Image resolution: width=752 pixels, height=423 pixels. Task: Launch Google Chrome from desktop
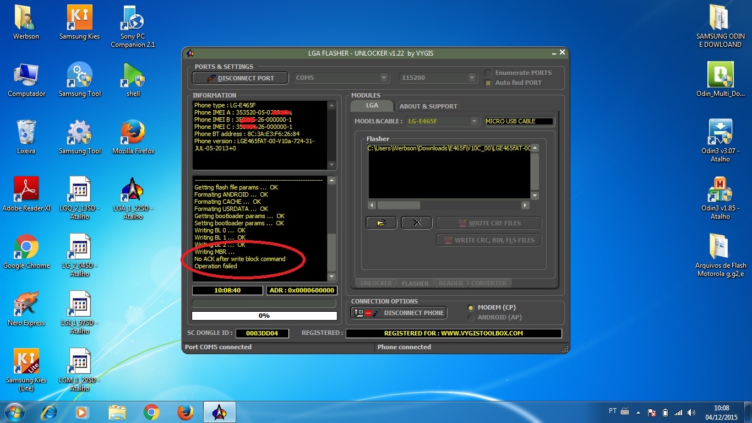[26, 252]
